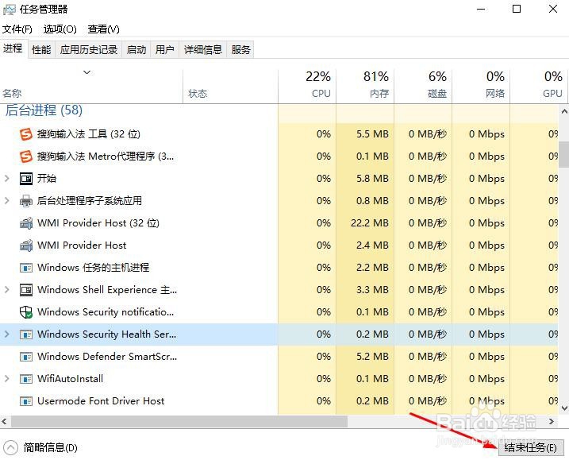Click the 开始 process icon
Viewport: 569px width, 460px height.
click(26, 179)
